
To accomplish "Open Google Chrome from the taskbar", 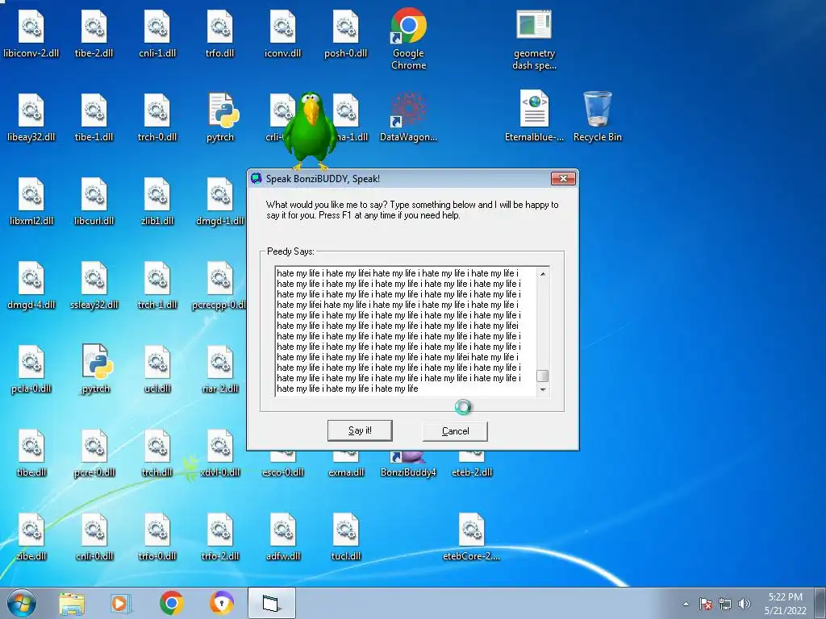I will click(172, 603).
